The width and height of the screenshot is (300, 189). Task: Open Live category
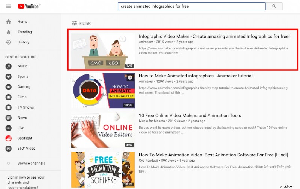[x=21, y=128]
